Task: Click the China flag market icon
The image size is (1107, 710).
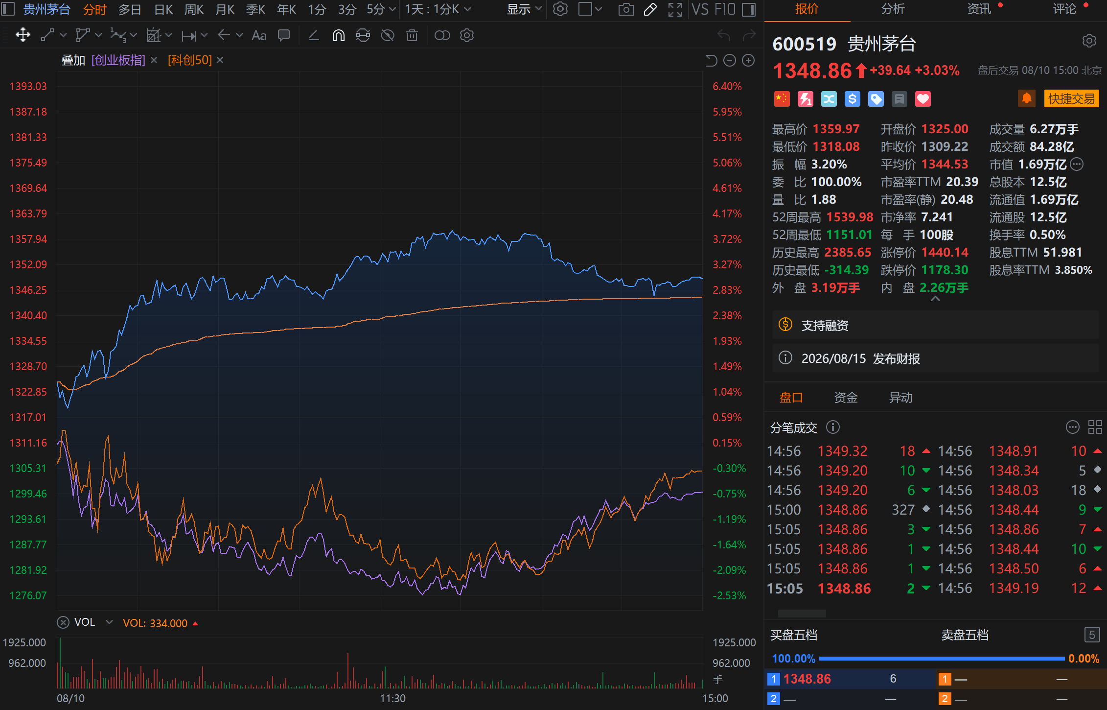Action: pos(782,99)
